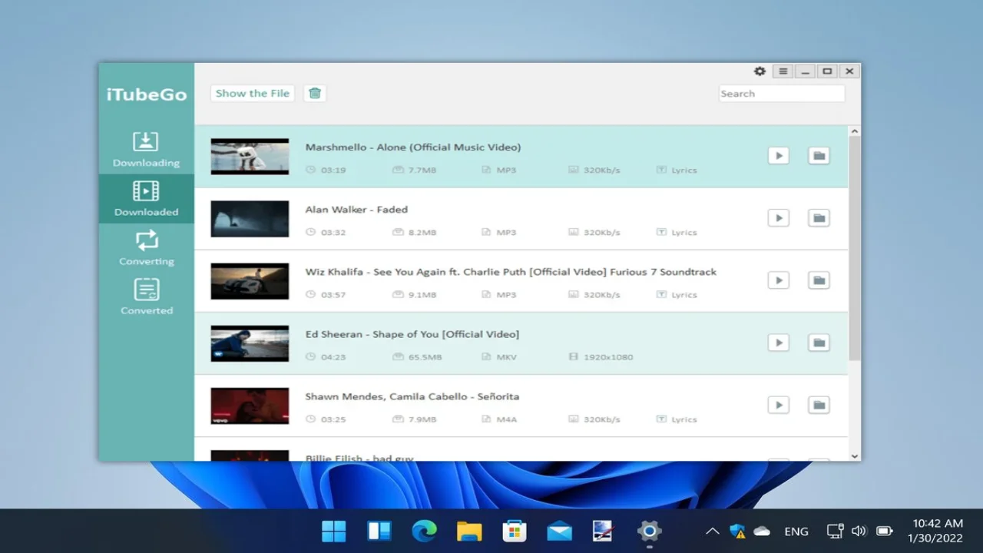Select title "Alan Walker - Faded"
This screenshot has height=553, width=983.
[356, 209]
